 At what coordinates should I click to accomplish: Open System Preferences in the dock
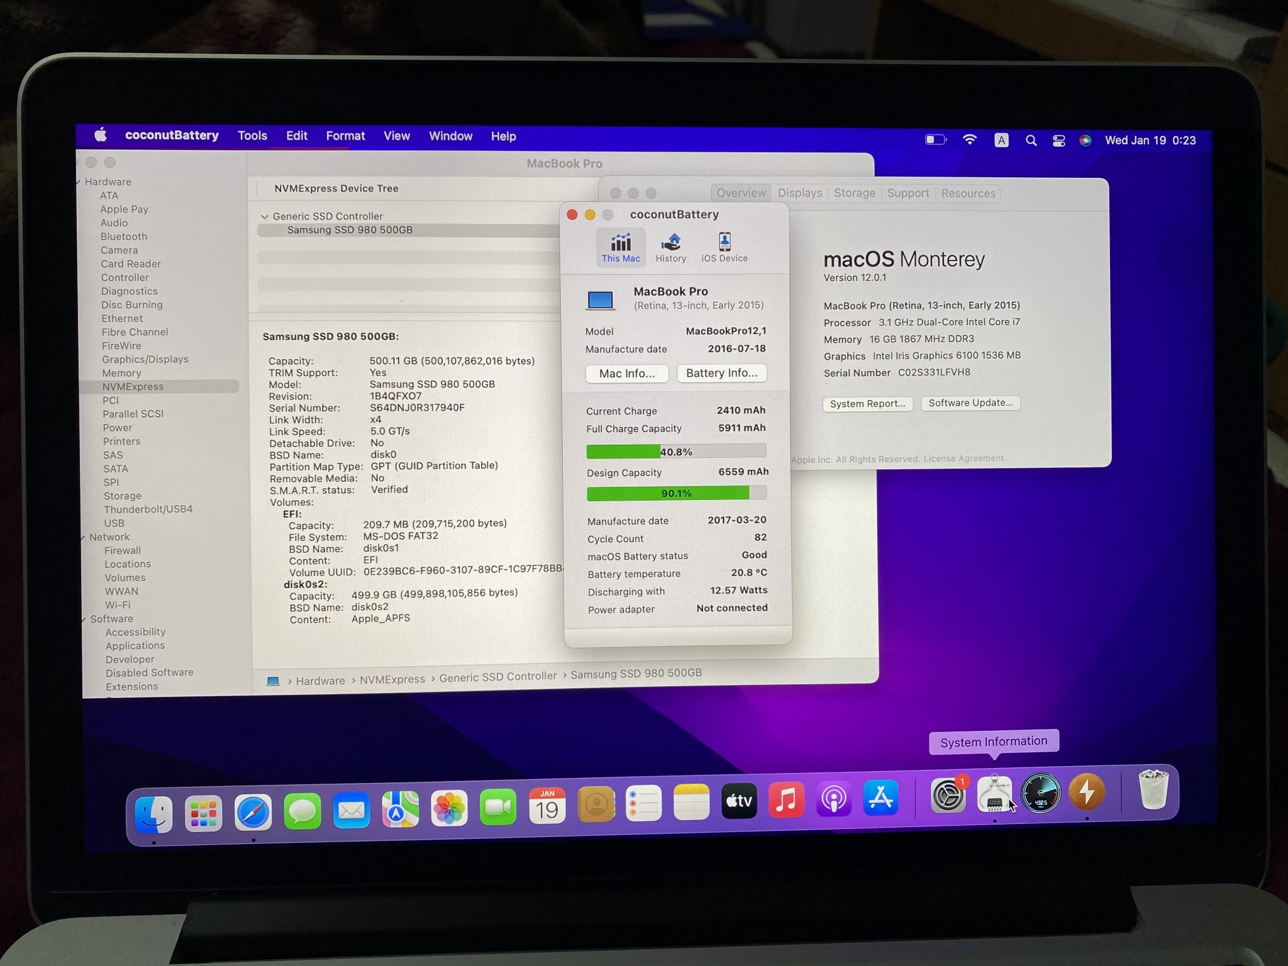point(948,796)
